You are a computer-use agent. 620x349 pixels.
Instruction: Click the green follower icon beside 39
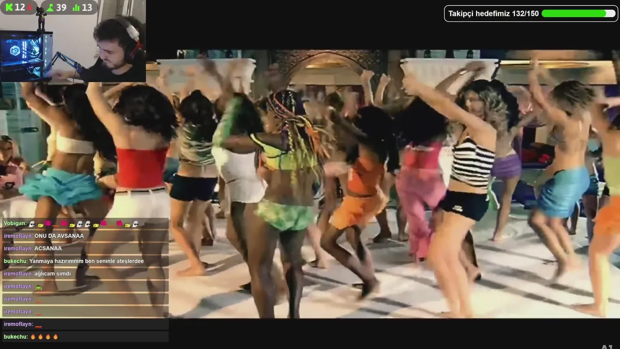50,7
